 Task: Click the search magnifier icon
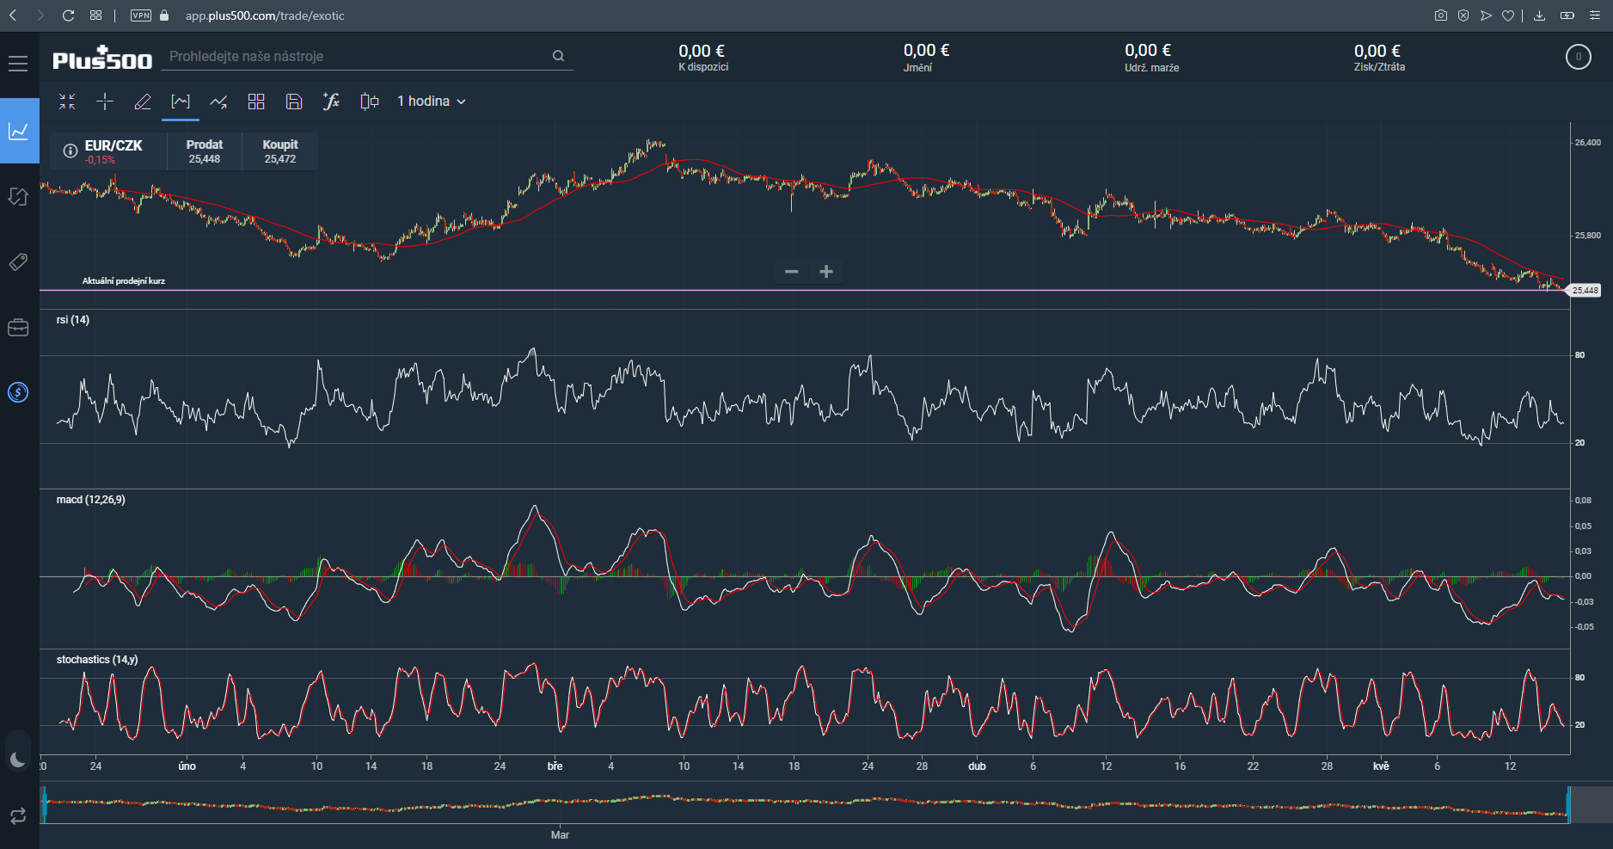(558, 56)
